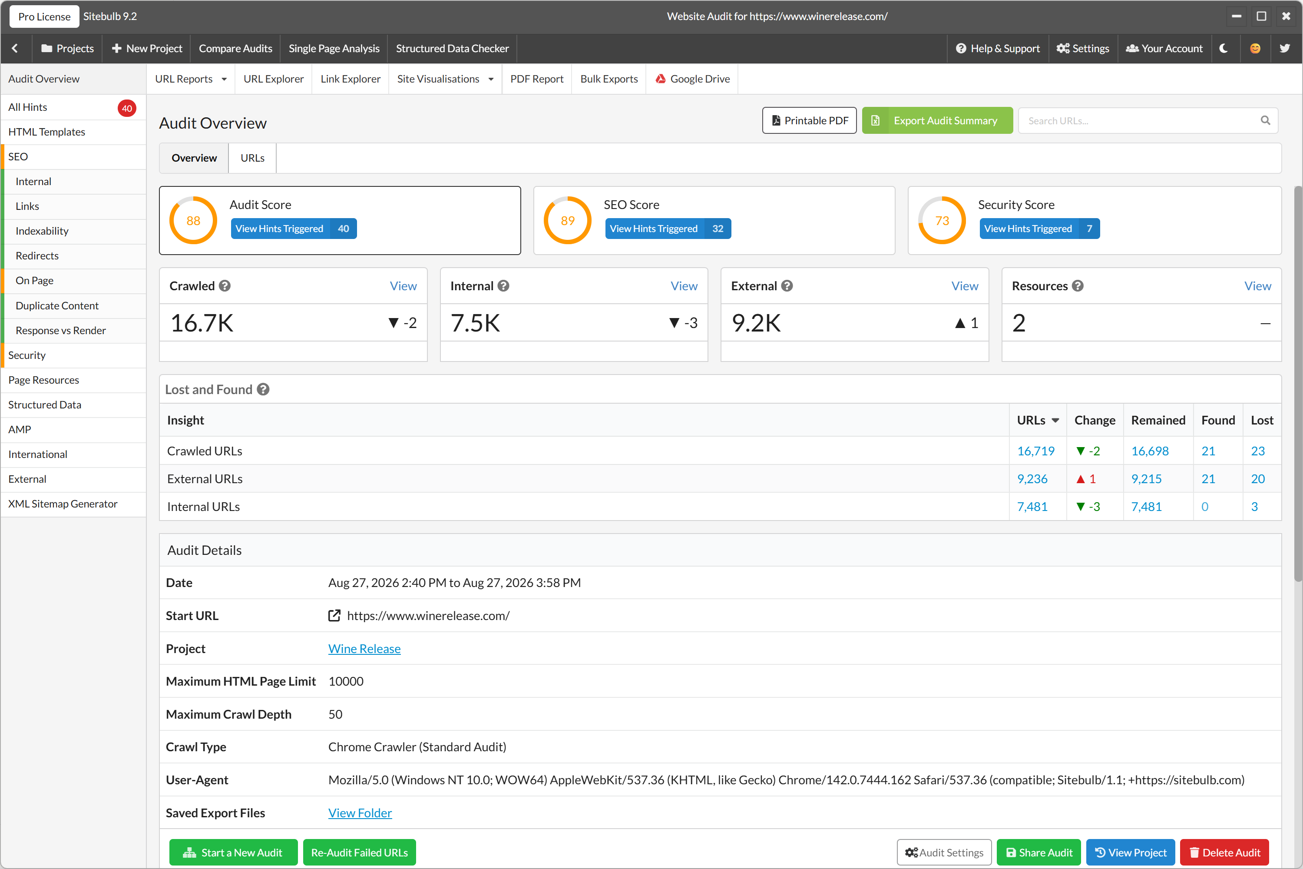Click View Project button
Image resolution: width=1303 pixels, height=869 pixels.
pos(1130,852)
